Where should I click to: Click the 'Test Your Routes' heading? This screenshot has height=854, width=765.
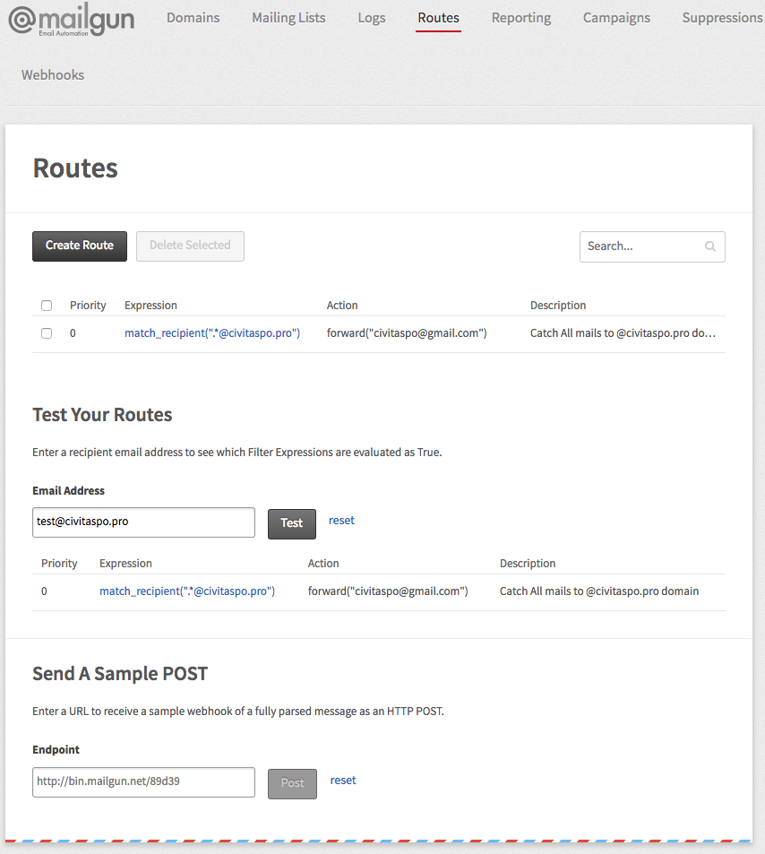[x=102, y=415]
